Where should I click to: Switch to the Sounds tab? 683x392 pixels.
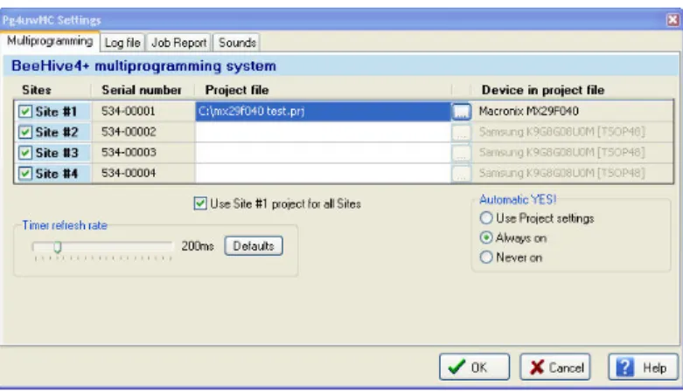[x=237, y=43]
